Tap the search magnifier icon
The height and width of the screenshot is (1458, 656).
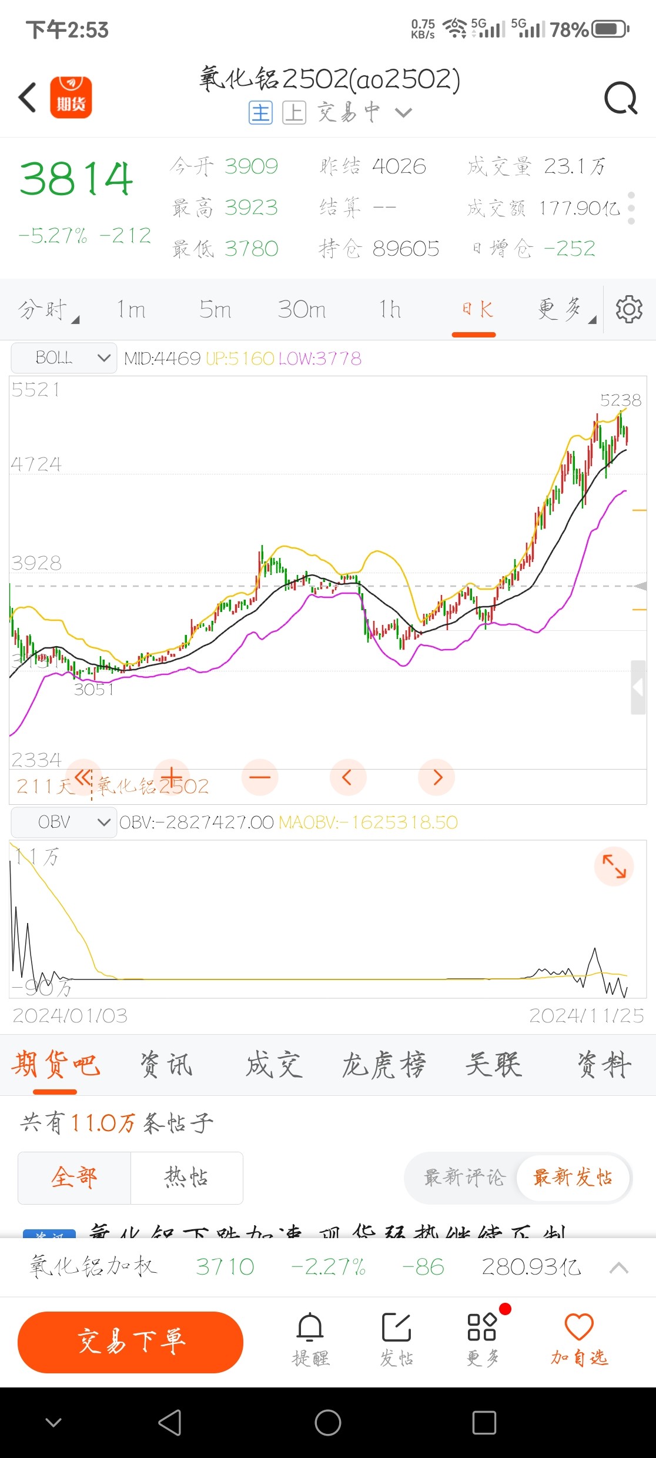click(x=621, y=98)
